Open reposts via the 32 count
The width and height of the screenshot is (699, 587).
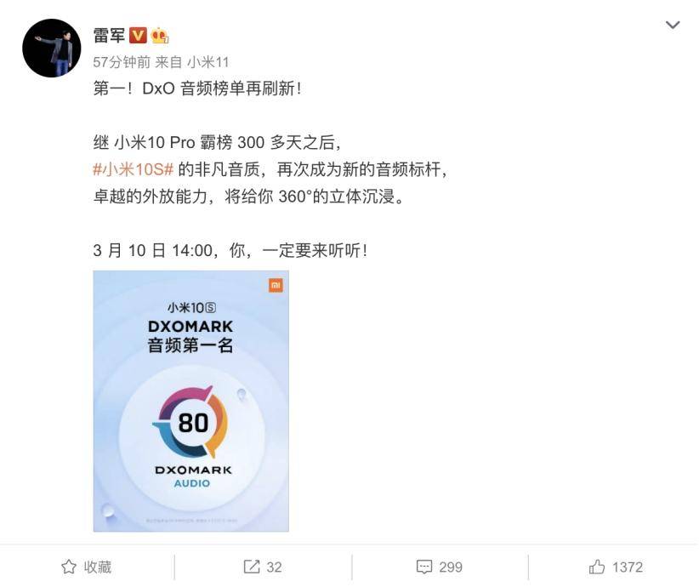(x=274, y=567)
